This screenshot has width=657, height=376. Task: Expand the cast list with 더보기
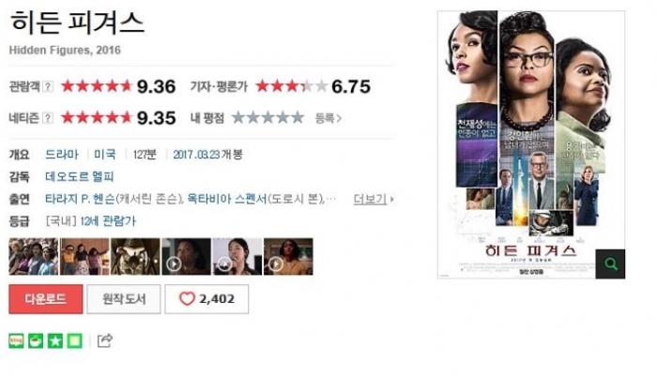374,199
